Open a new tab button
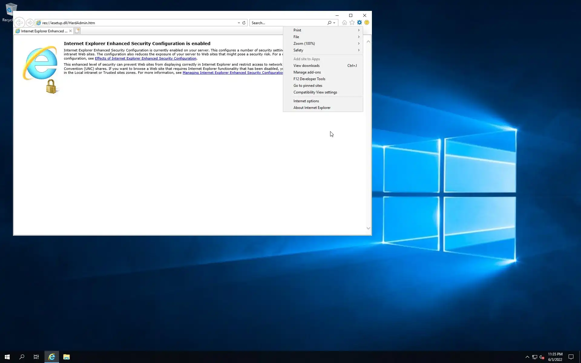 [x=77, y=31]
